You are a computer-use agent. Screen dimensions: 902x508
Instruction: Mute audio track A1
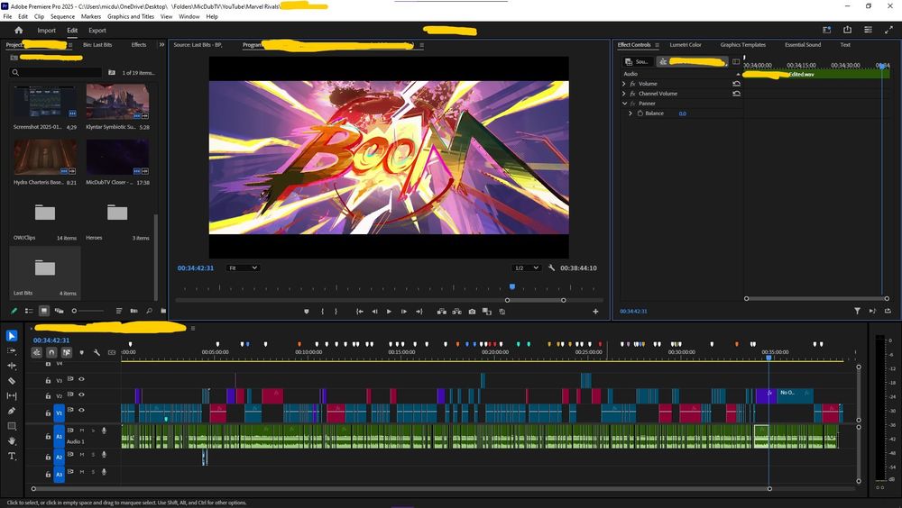82,431
